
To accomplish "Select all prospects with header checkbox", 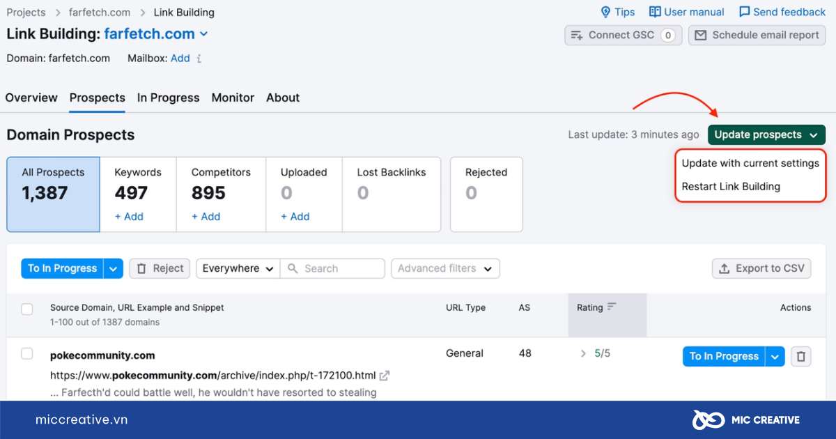I will 27,309.
